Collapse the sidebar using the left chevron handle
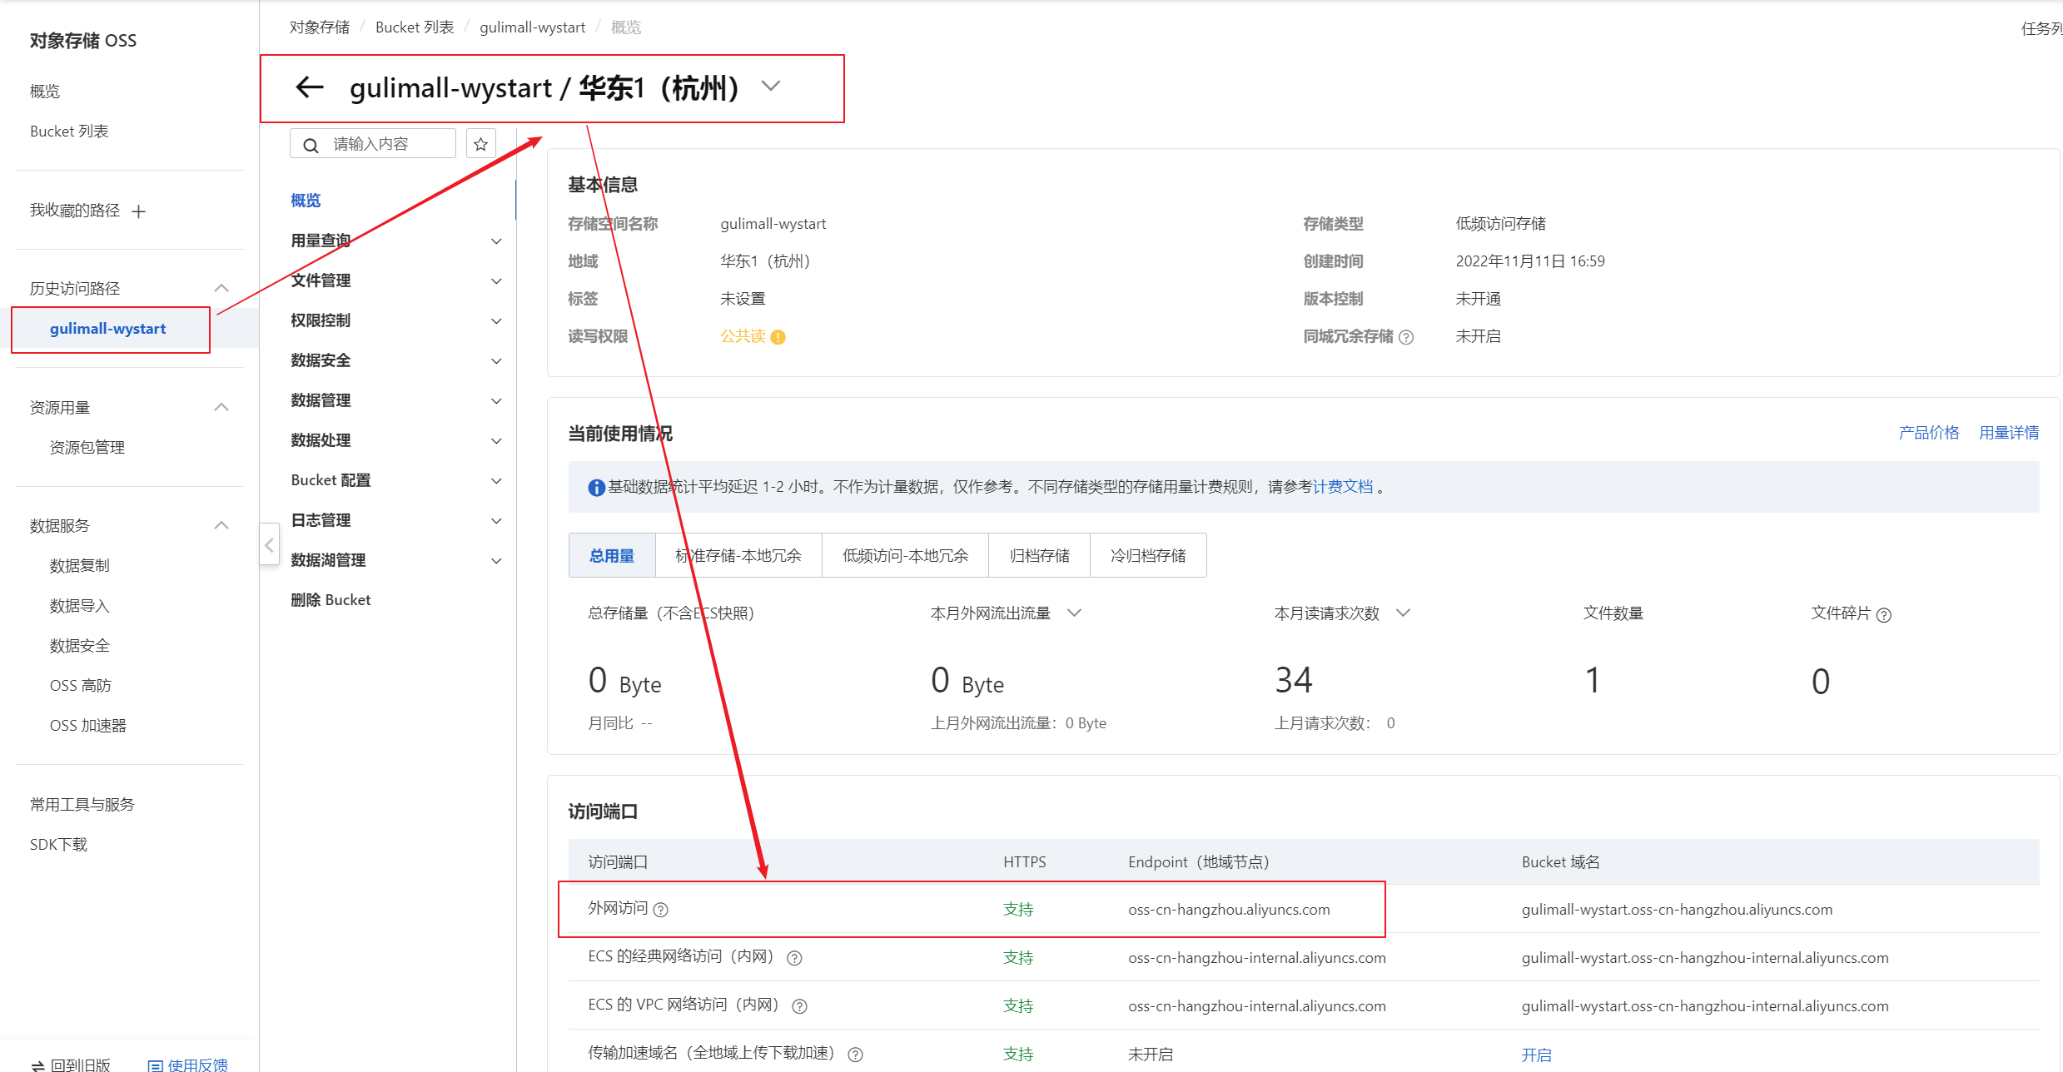This screenshot has height=1072, width=2063. click(269, 545)
